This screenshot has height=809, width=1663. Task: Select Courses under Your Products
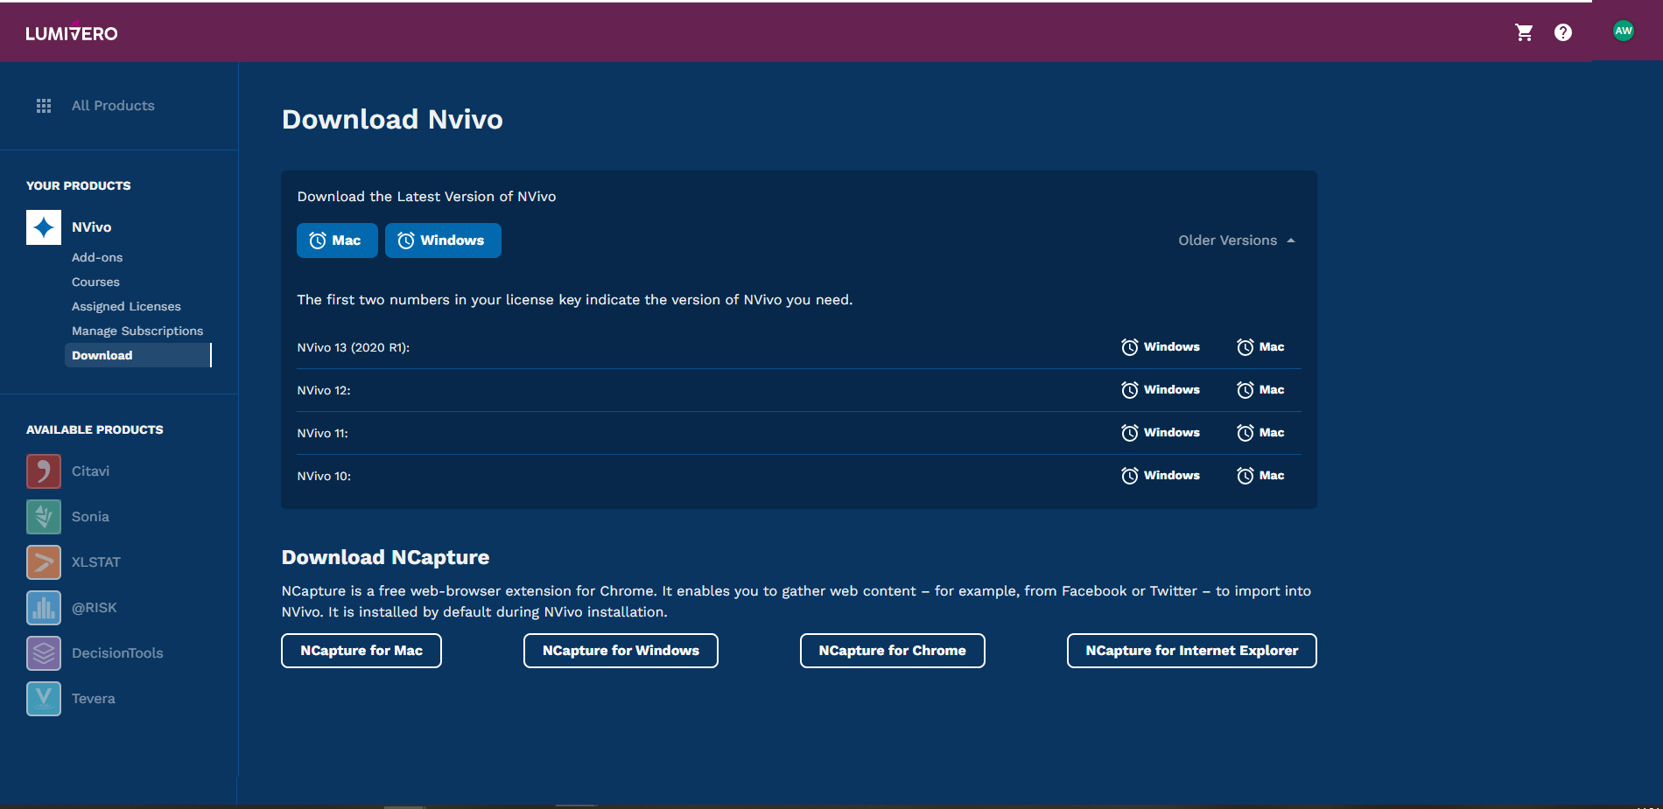95,282
